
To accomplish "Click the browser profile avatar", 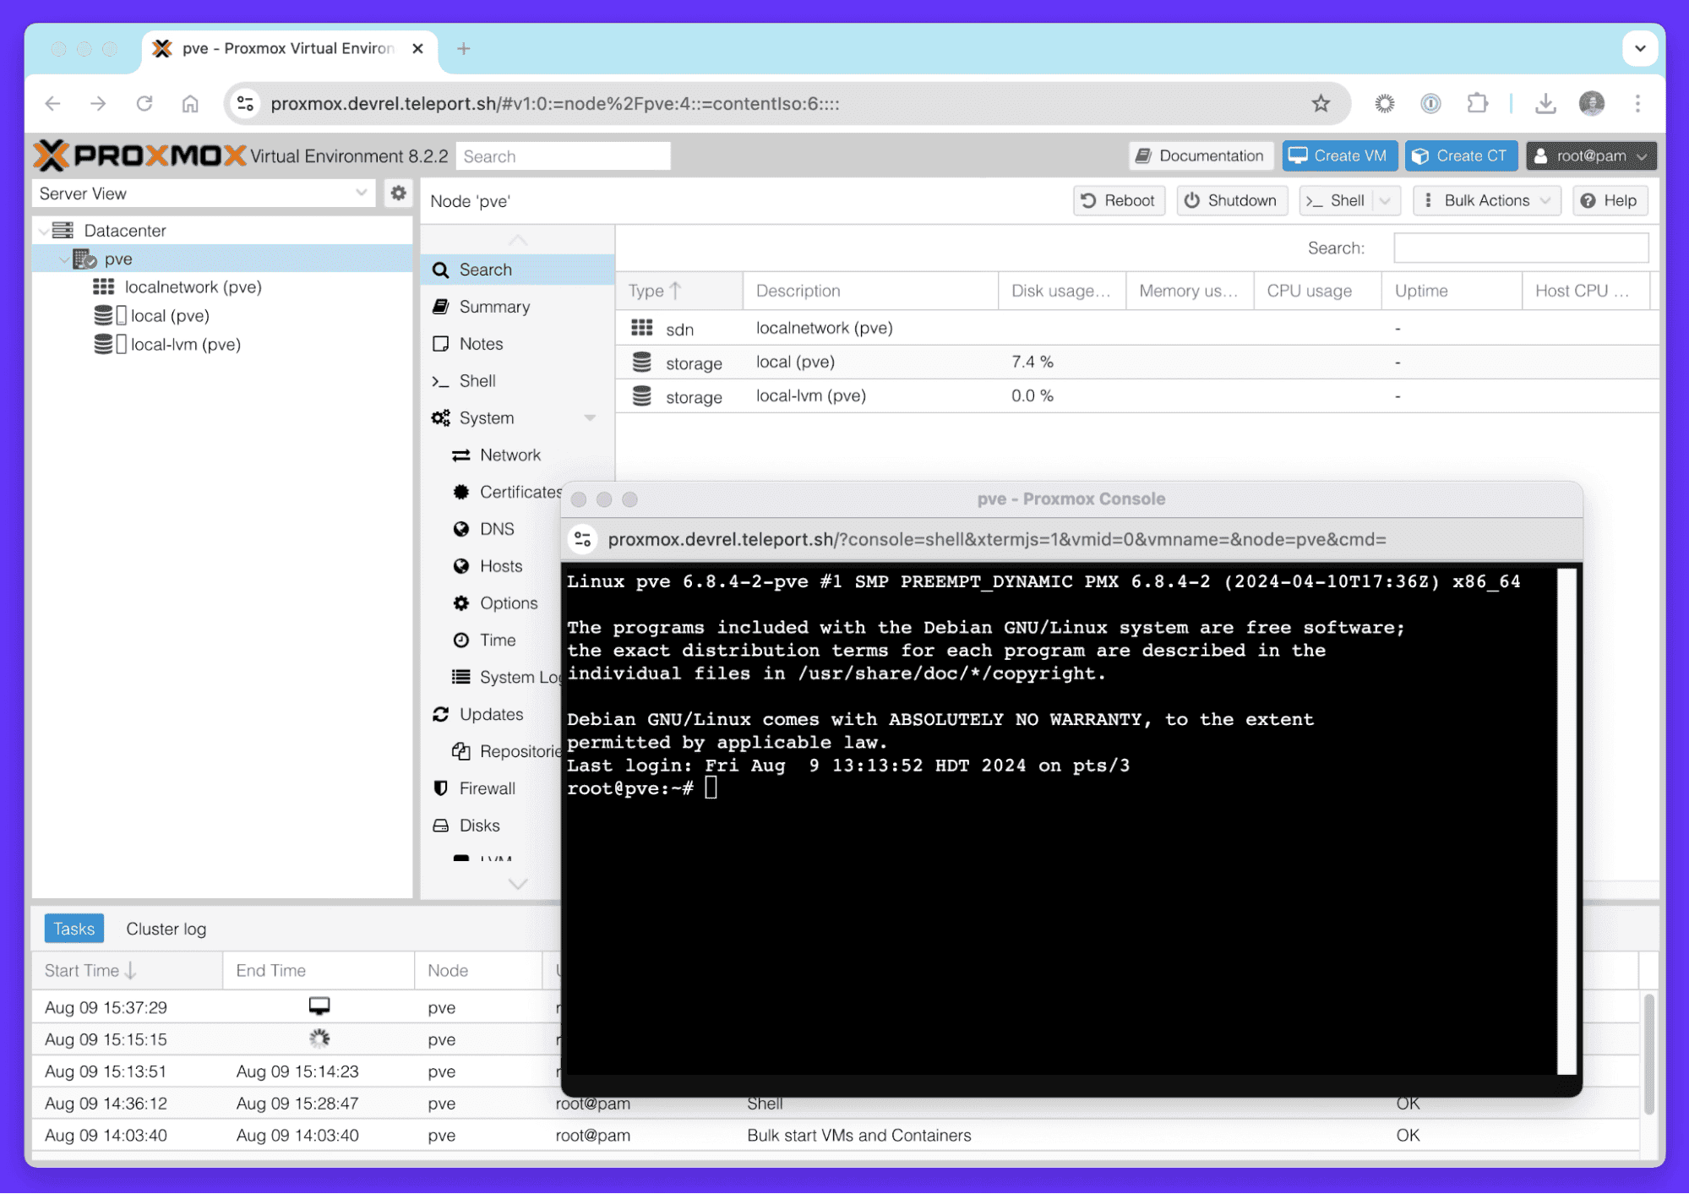I will (x=1592, y=103).
